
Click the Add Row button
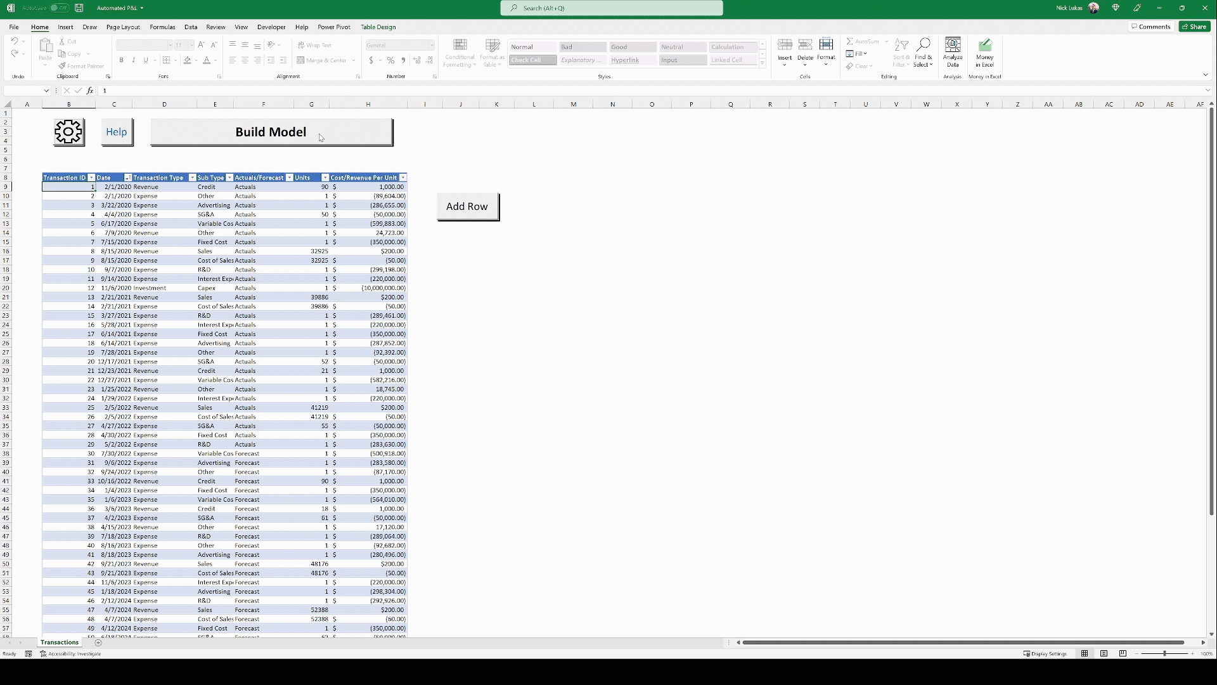click(x=467, y=206)
